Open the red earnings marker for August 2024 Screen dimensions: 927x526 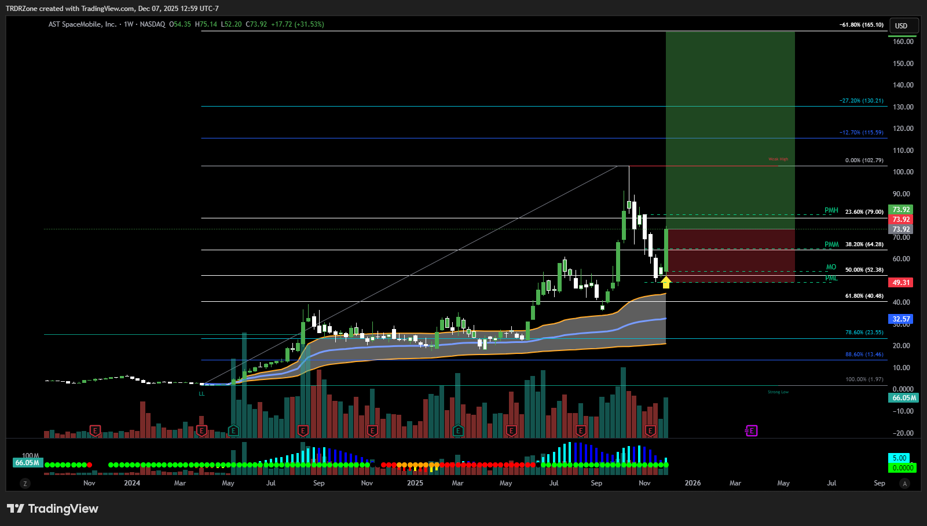pos(303,430)
